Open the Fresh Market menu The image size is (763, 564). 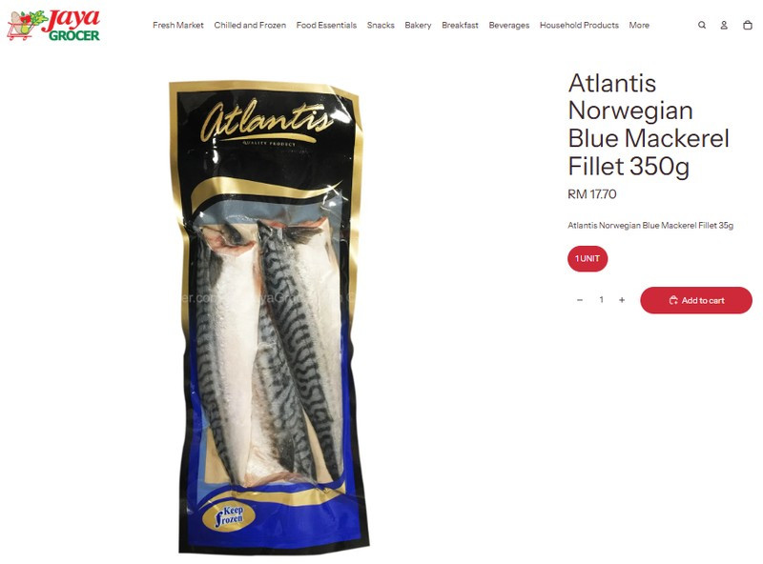coord(178,25)
